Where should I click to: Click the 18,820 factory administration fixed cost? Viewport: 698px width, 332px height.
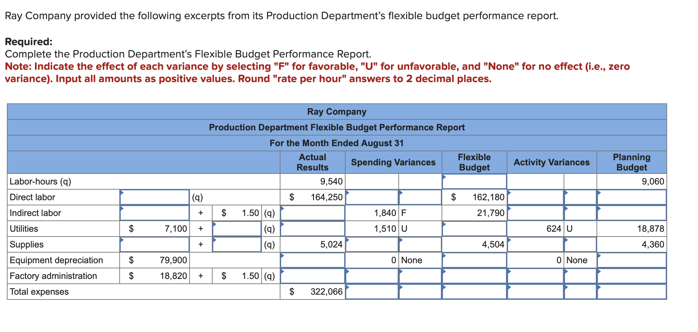[x=173, y=276]
